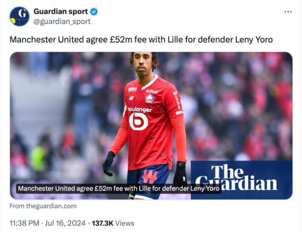Visit the @guardian_sport handle link
Image resolution: width=302 pixels, height=232 pixels.
62,22
